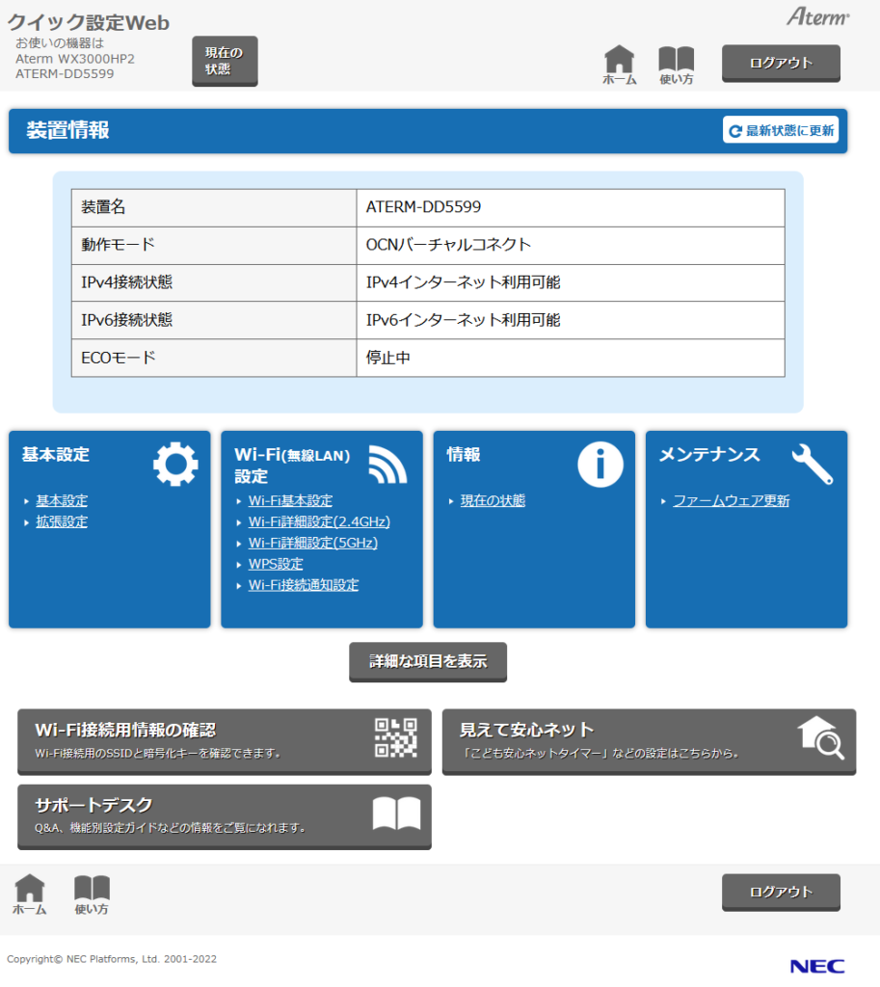Click the bottom 使い方 book icon
Image resolution: width=880 pixels, height=987 pixels.
[x=92, y=894]
